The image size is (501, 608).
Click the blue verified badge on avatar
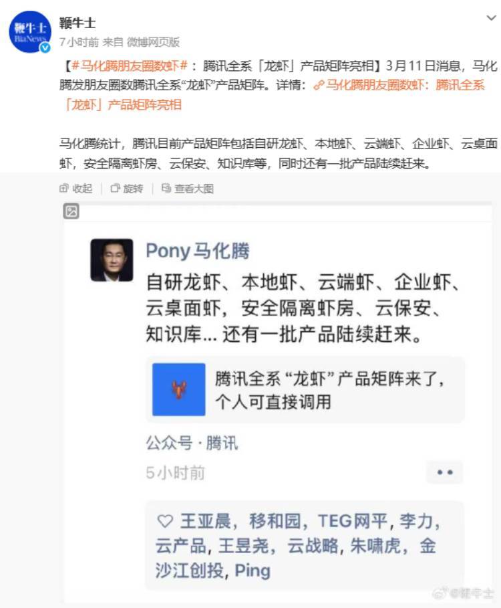(x=45, y=47)
